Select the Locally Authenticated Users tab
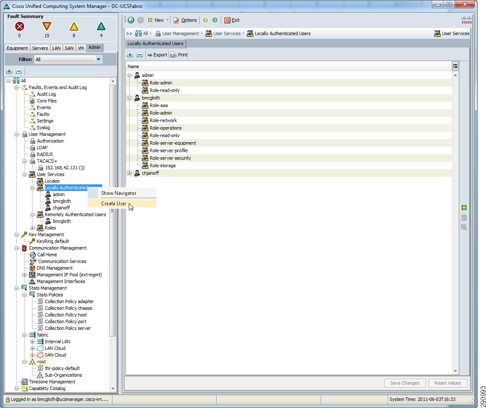The width and height of the screenshot is (486, 408). [x=155, y=43]
